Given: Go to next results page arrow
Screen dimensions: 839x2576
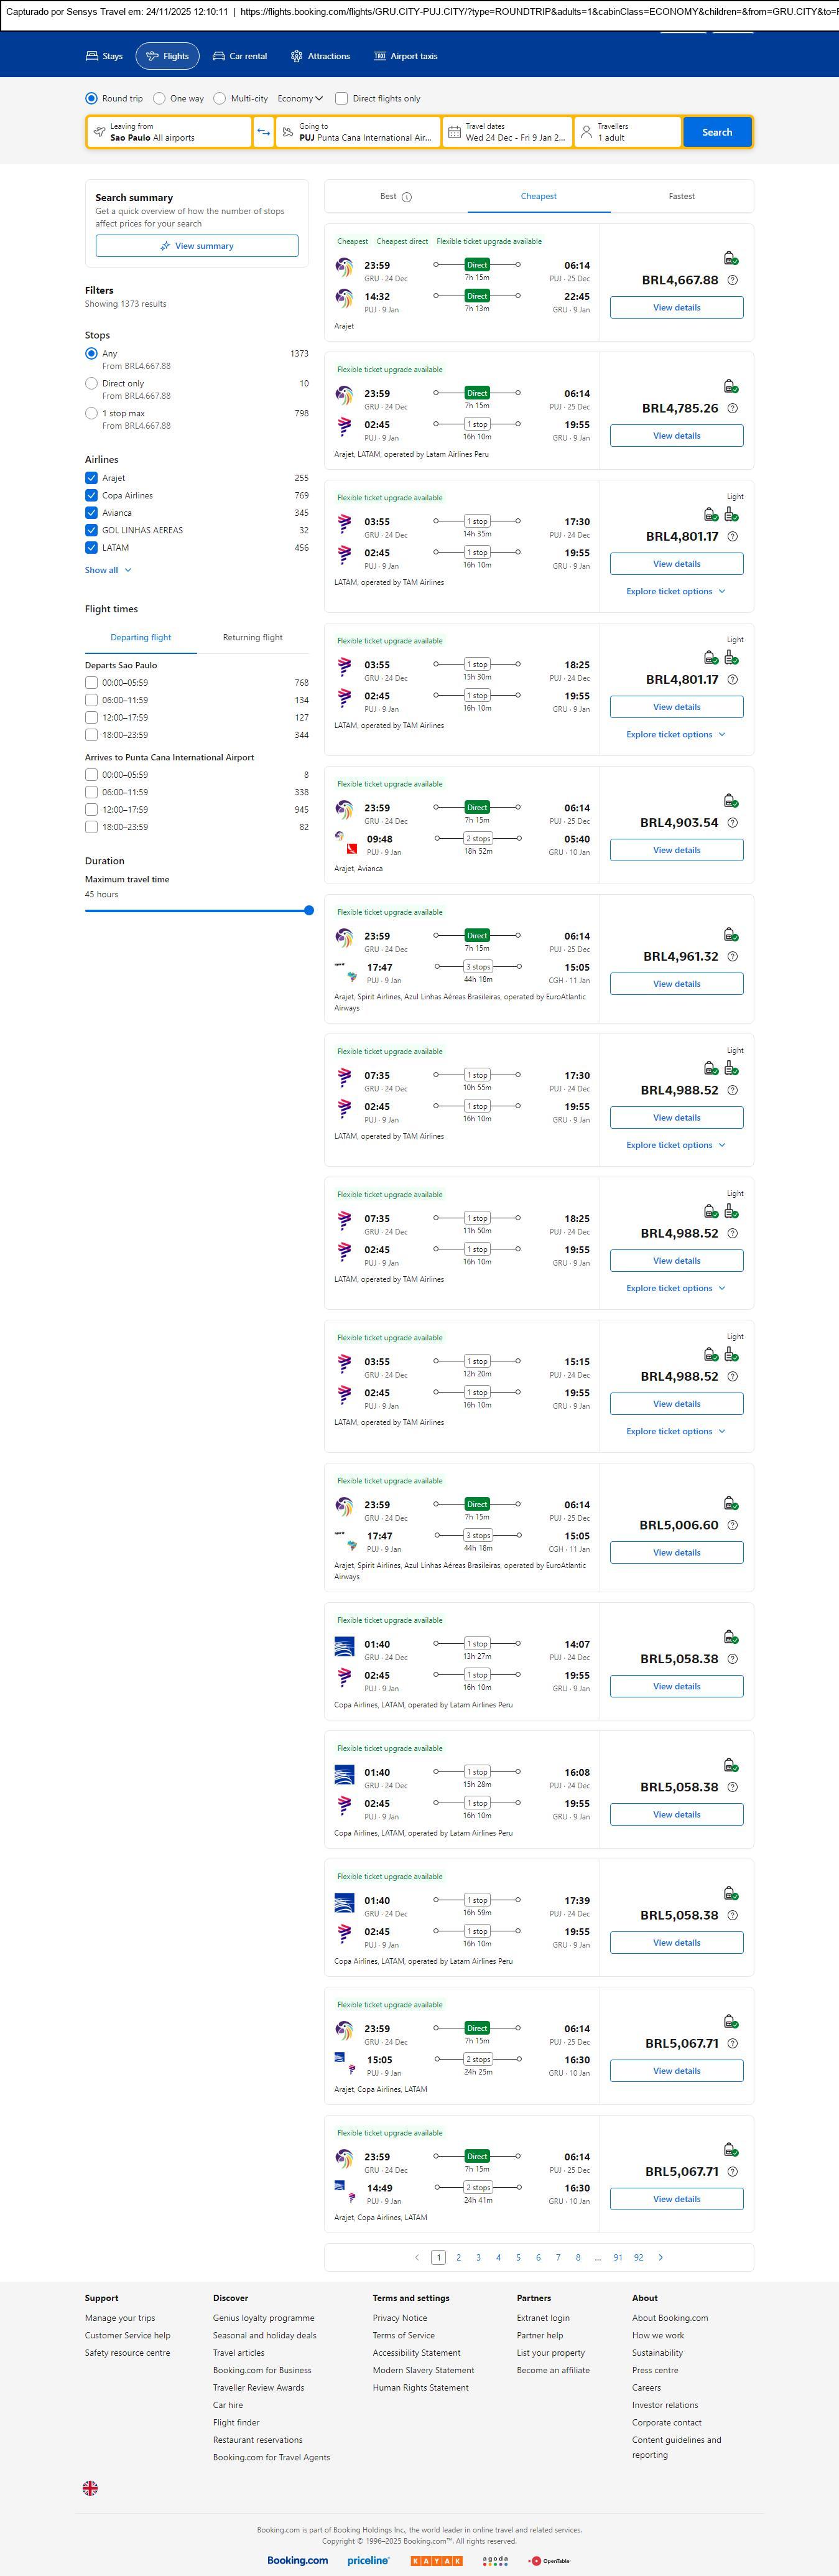Looking at the screenshot, I should [x=660, y=2257].
